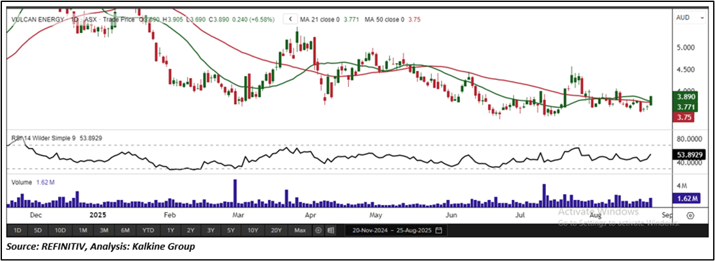Click the MA 50 close indicator label
715x261 pixels.
pos(384,20)
